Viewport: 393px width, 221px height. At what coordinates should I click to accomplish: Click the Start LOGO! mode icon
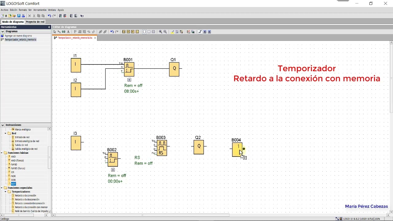point(60,16)
